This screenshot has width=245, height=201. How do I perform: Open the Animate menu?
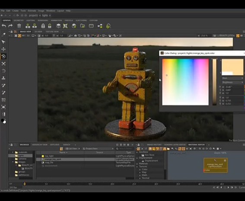pyautogui.click(x=32, y=11)
